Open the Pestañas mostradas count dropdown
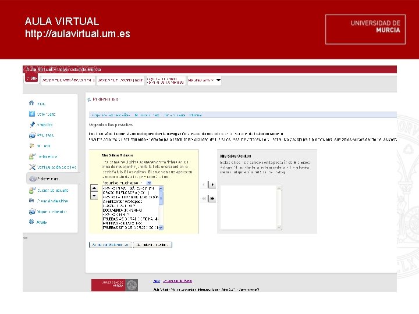The width and height of the screenshot is (419, 314). pos(149,183)
